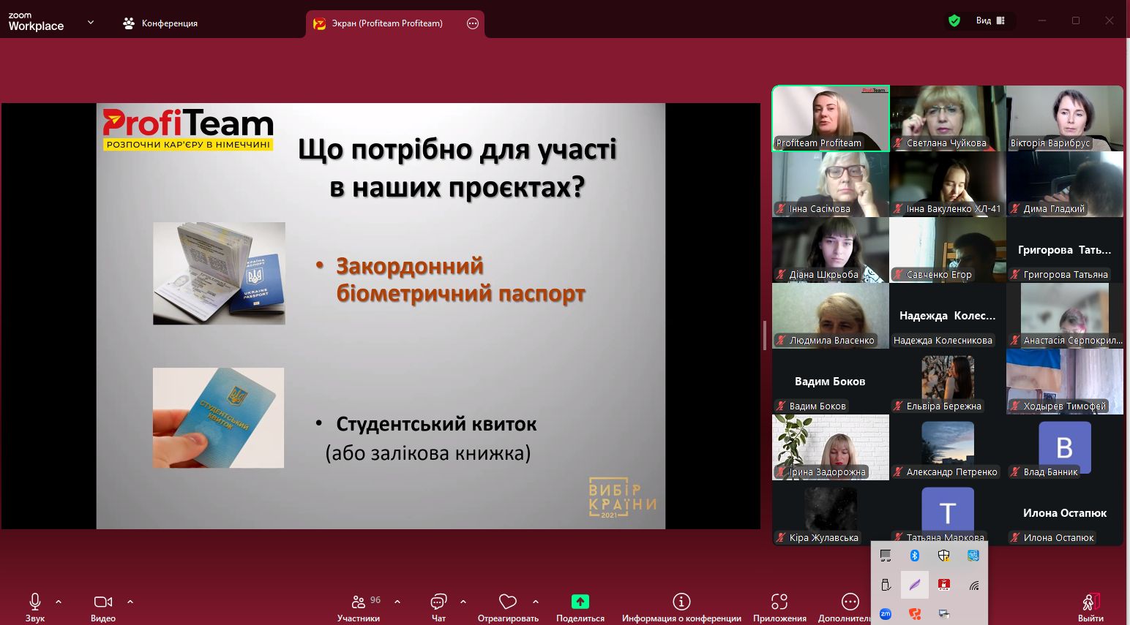Click the green Поделиться share screen button
This screenshot has width=1130, height=625.
[x=580, y=602]
